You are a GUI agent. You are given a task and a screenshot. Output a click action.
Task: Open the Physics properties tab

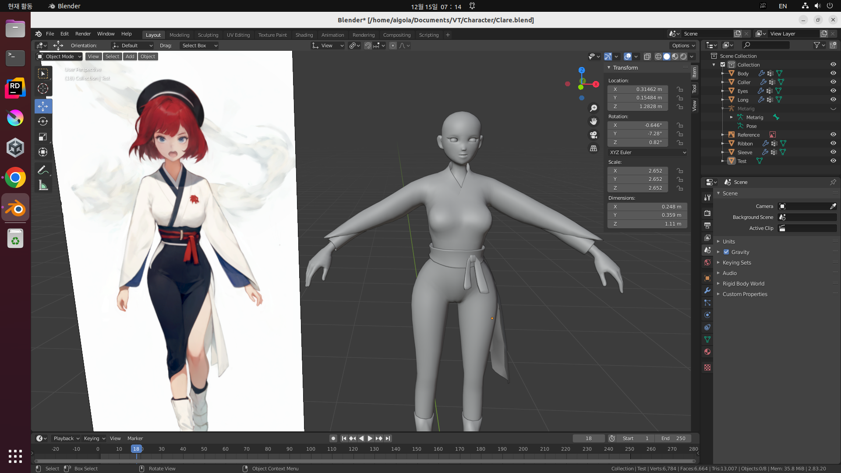pyautogui.click(x=707, y=315)
